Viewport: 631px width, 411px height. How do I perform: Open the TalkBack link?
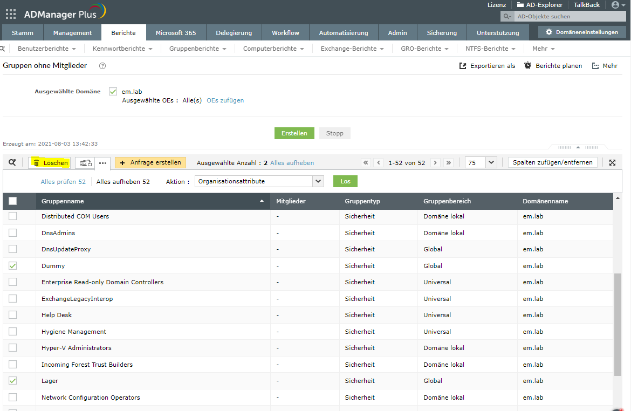(587, 5)
